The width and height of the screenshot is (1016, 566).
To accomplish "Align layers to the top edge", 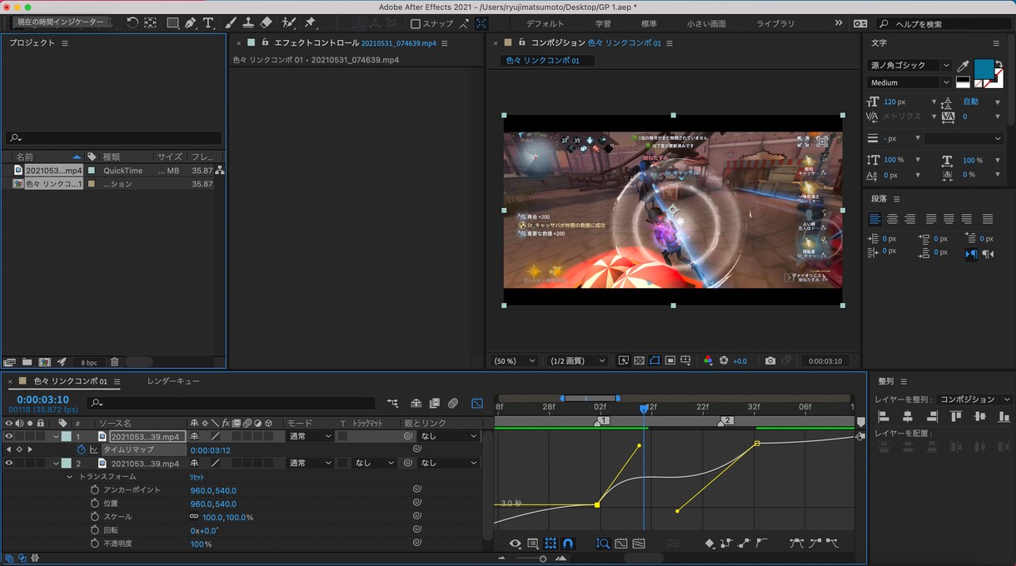I will click(956, 416).
